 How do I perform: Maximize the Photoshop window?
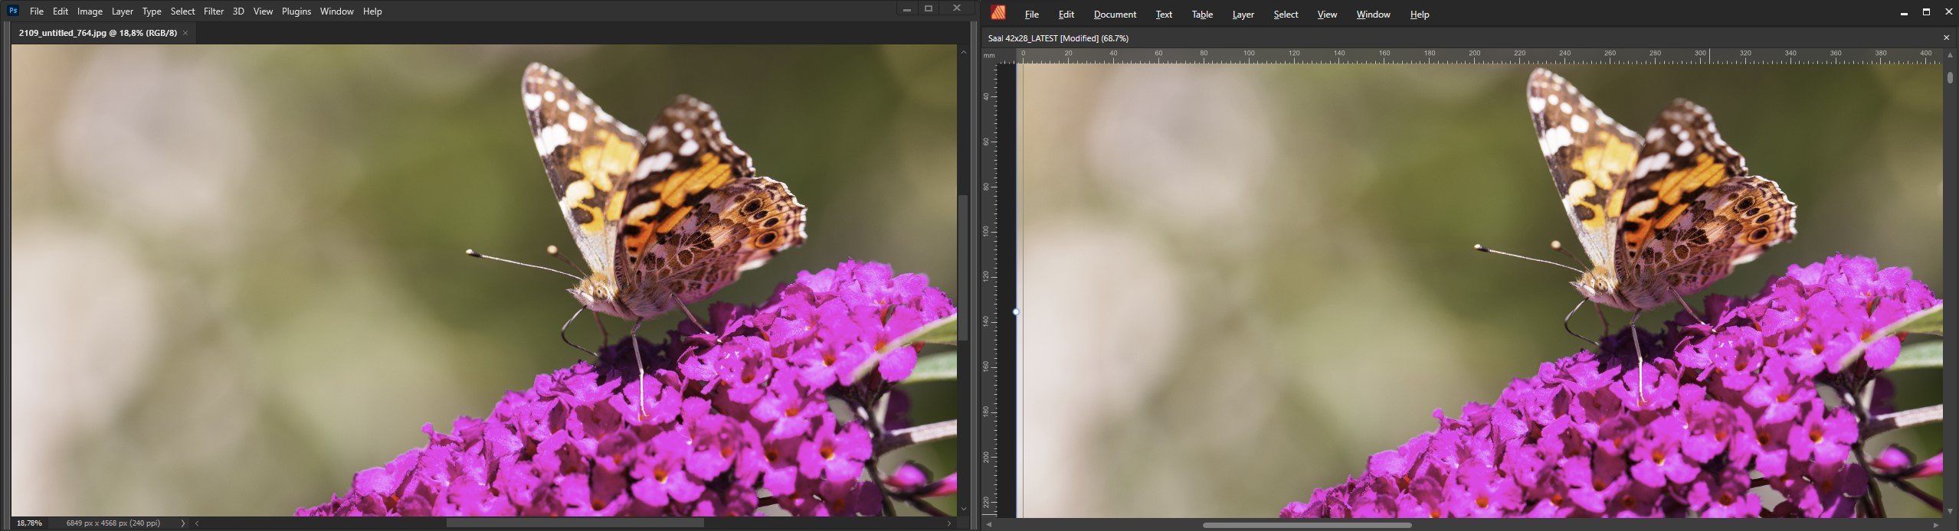pyautogui.click(x=929, y=8)
